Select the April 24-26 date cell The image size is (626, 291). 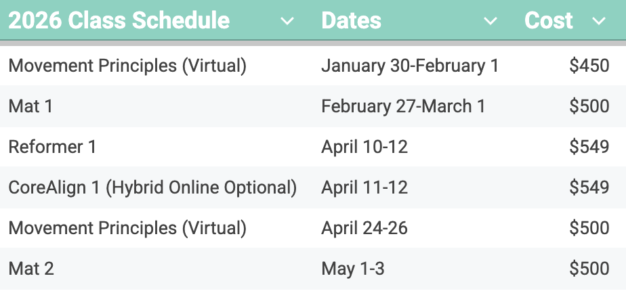pyautogui.click(x=364, y=228)
